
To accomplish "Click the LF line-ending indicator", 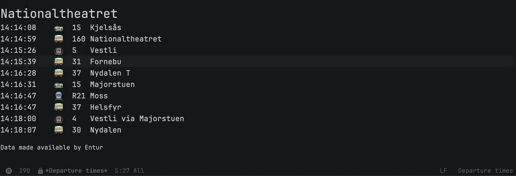I will coord(444,171).
